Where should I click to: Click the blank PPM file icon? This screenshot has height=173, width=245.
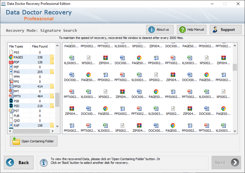11,76
